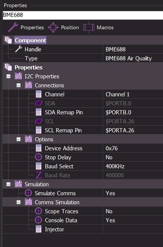Click the wrench icon beside Properties tab
This screenshot has height=247, width=163.
[13, 27]
